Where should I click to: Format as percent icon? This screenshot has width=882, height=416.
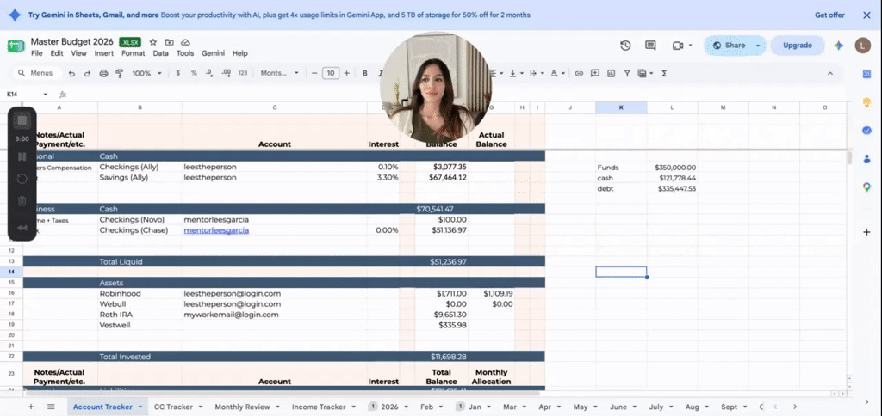tap(194, 74)
